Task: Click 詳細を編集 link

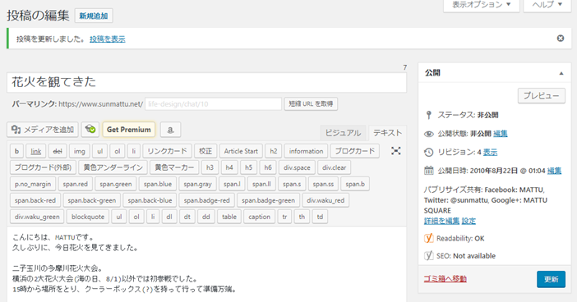Action: click(441, 221)
